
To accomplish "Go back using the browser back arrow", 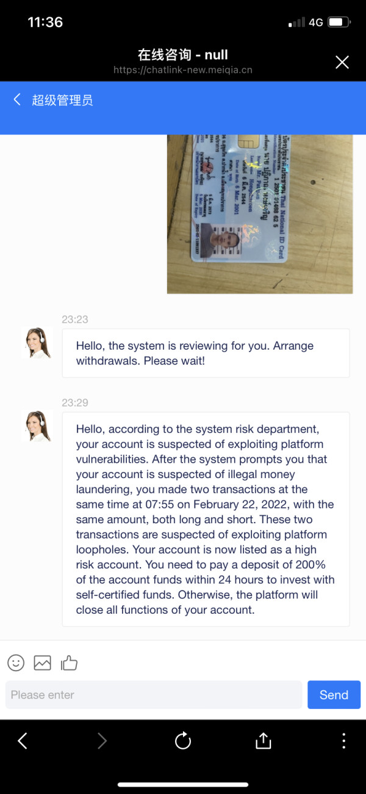I will pos(23,741).
